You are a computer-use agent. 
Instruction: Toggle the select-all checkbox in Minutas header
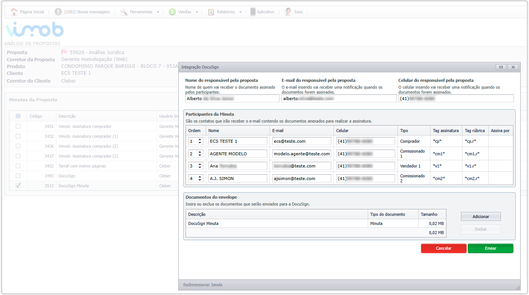(x=18, y=116)
